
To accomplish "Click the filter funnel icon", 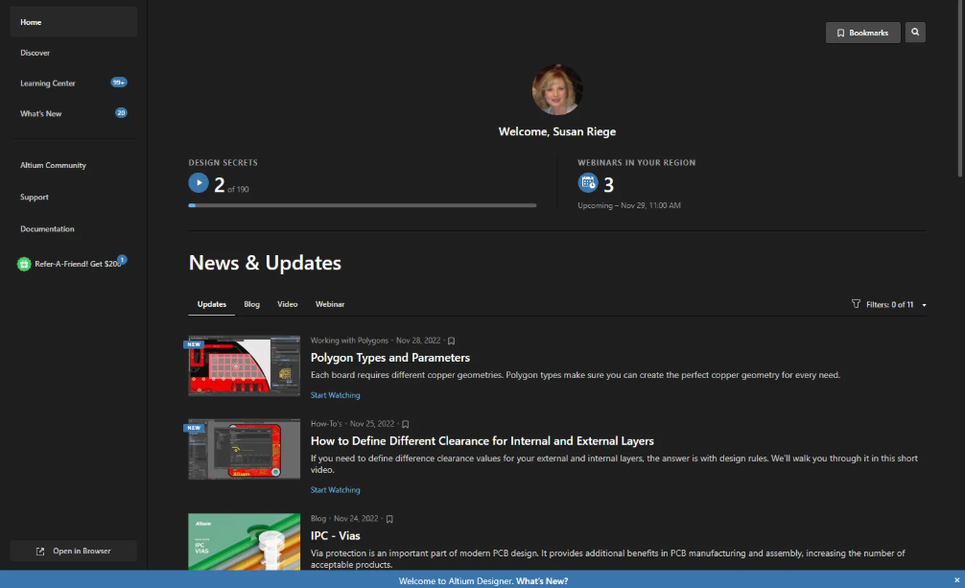I will pyautogui.click(x=856, y=304).
